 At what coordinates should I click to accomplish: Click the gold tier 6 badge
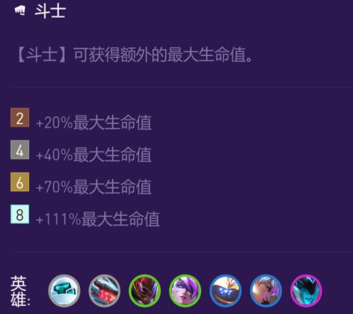tap(20, 182)
